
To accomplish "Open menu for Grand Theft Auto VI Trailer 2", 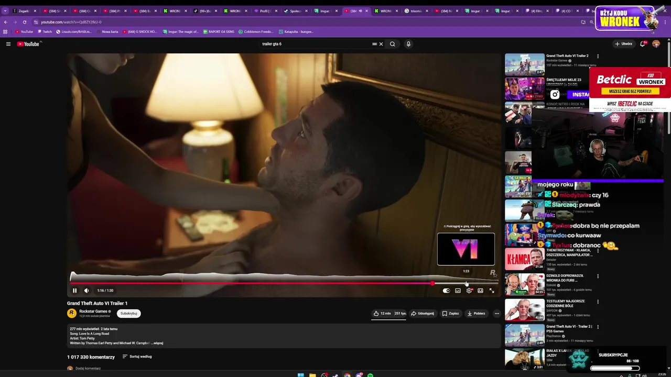I will point(598,56).
